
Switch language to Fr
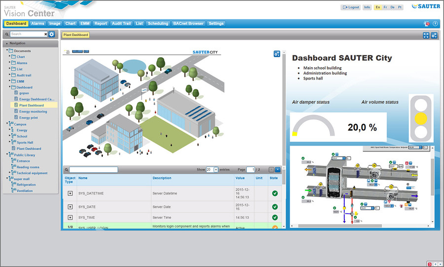pyautogui.click(x=386, y=7)
